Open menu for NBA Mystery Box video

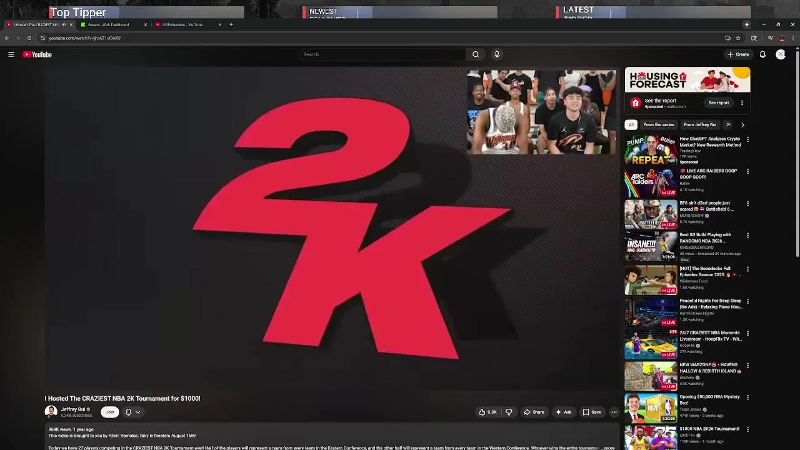(x=747, y=397)
